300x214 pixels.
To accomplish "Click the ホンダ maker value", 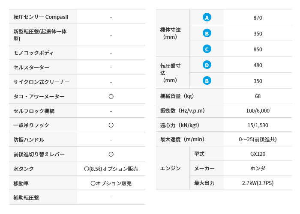I will [x=258, y=168].
